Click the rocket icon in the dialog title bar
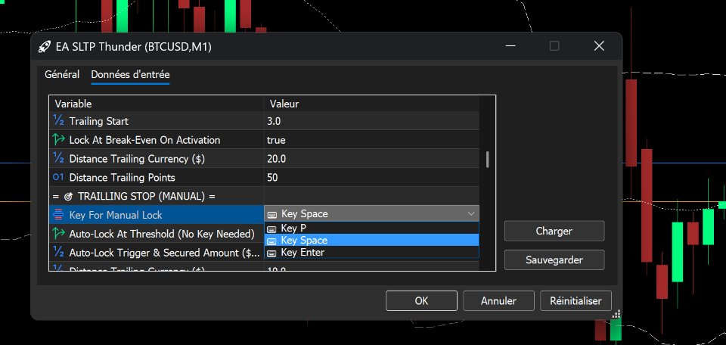Screen dimensions: 726x345 (x=44, y=46)
